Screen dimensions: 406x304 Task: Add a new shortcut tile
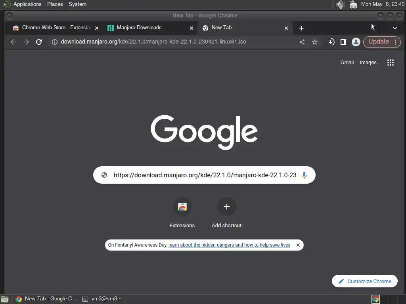coord(226,213)
